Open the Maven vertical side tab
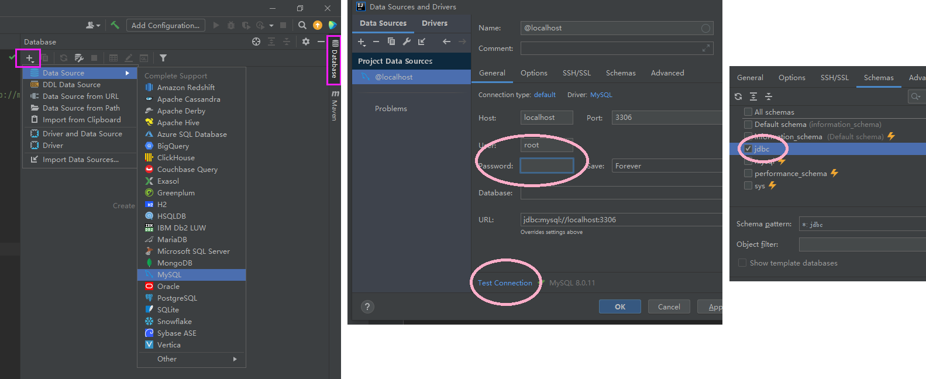The image size is (926, 379). [335, 106]
